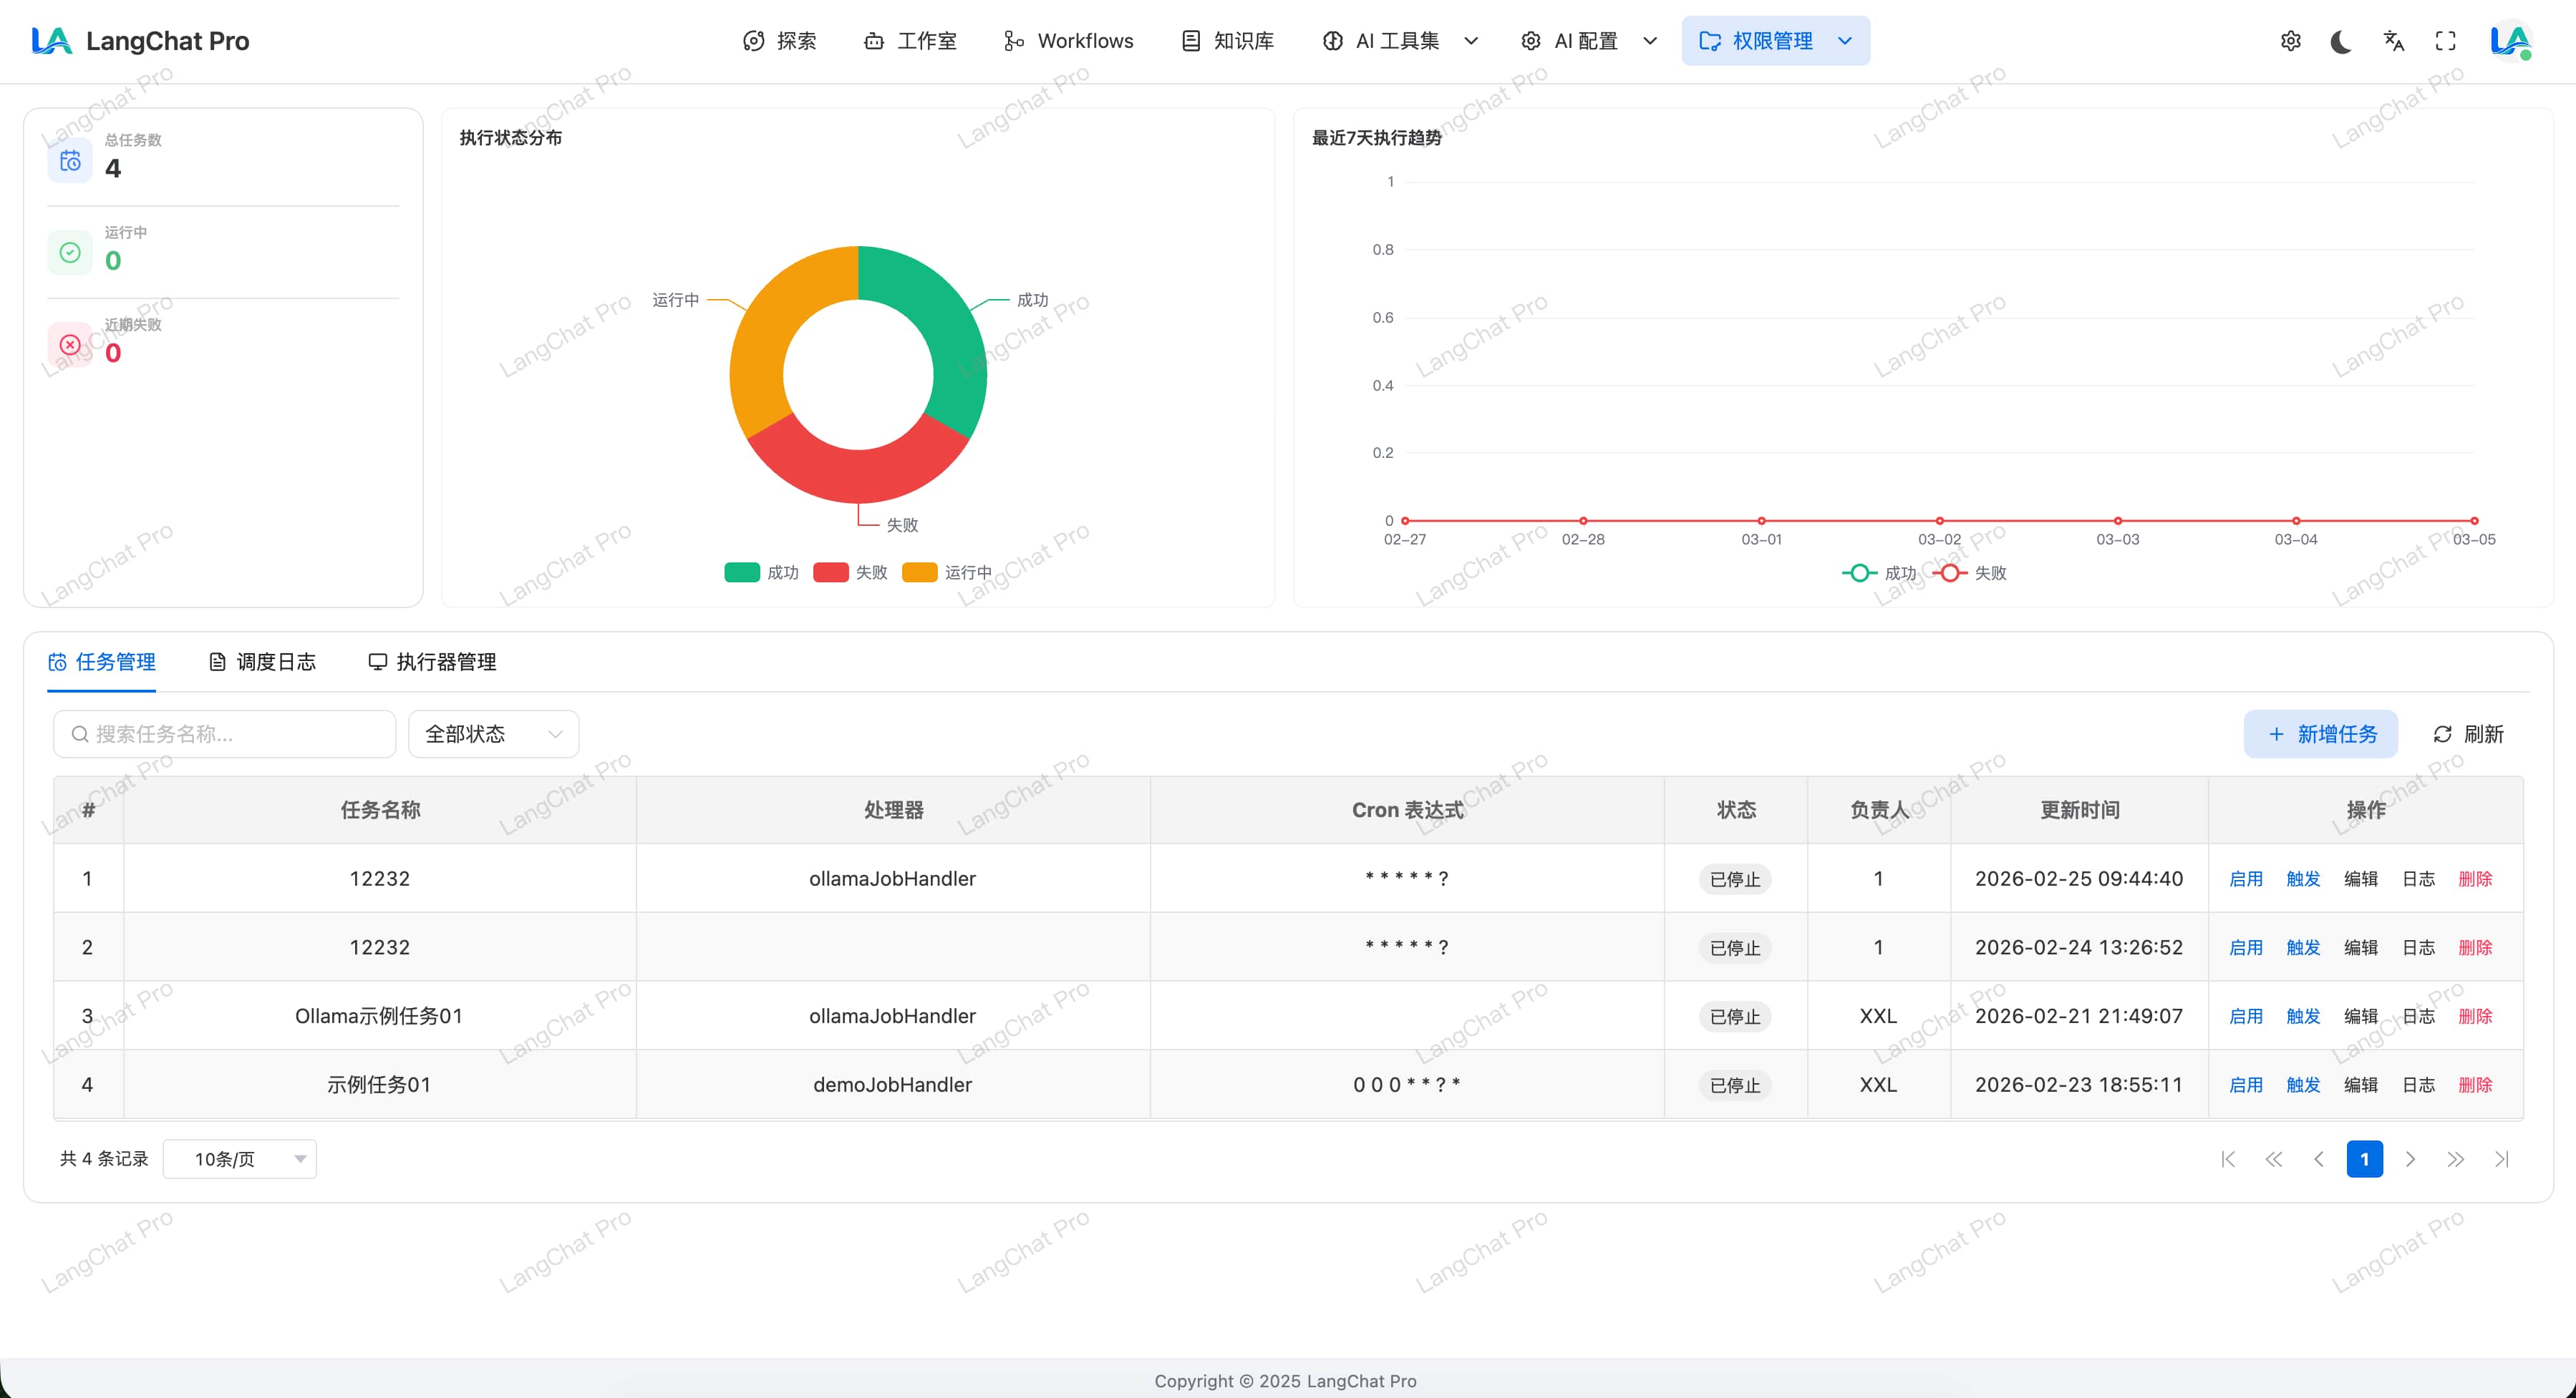This screenshot has width=2576, height=1398.
Task: Open the 10条/页 page size selector
Action: [x=240, y=1159]
